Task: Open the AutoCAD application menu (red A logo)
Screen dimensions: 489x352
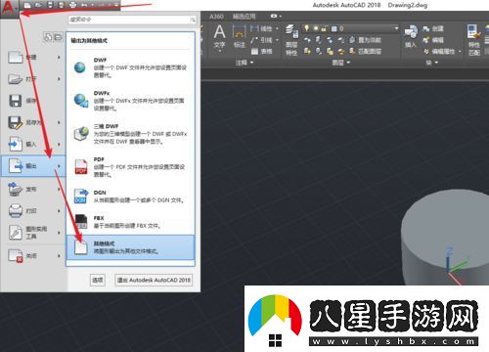Action: click(9, 8)
